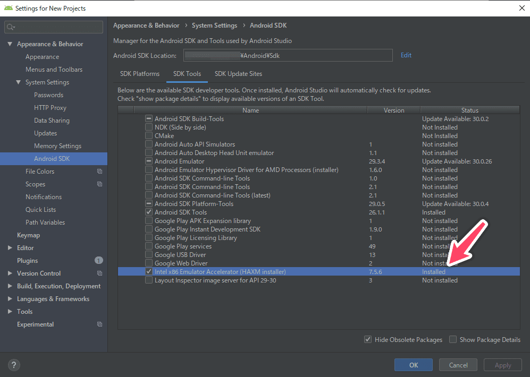Click the OK button
Screen dimensions: 530x377
[x=414, y=365]
